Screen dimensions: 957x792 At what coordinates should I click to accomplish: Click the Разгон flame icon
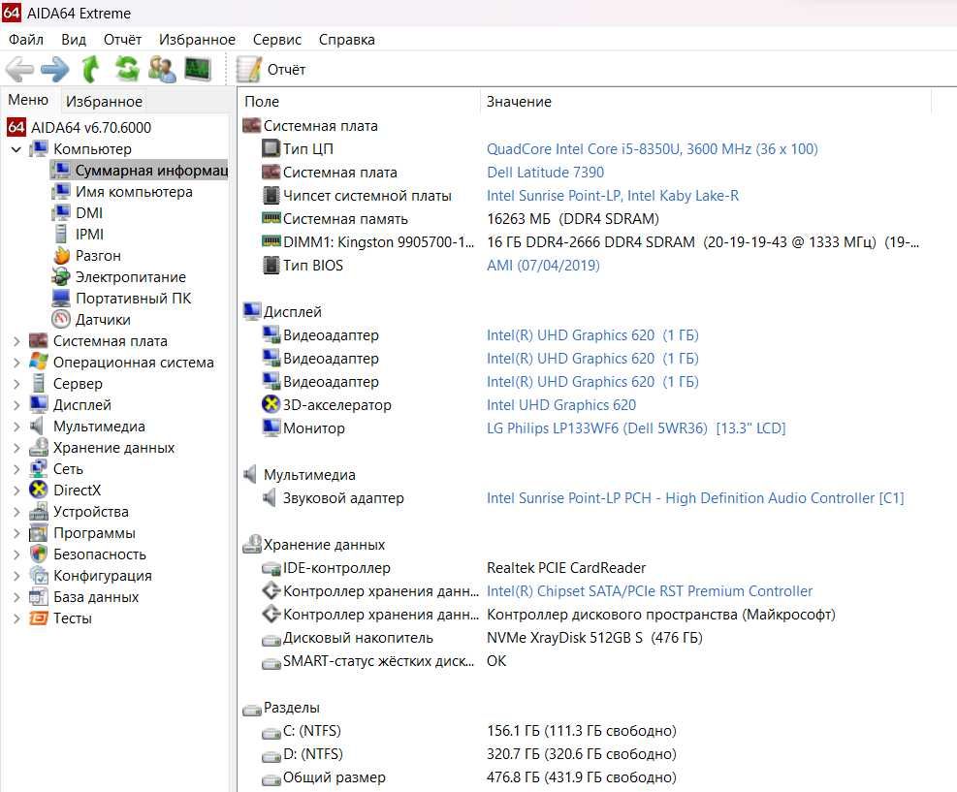(61, 256)
